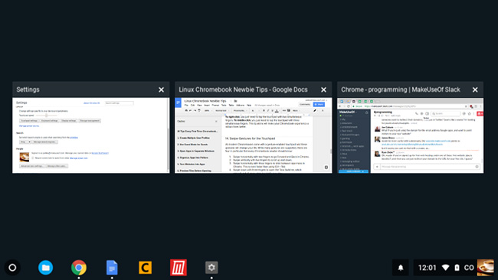Launch Google Chrome from the shelf
This screenshot has width=498, height=280.
[79, 268]
